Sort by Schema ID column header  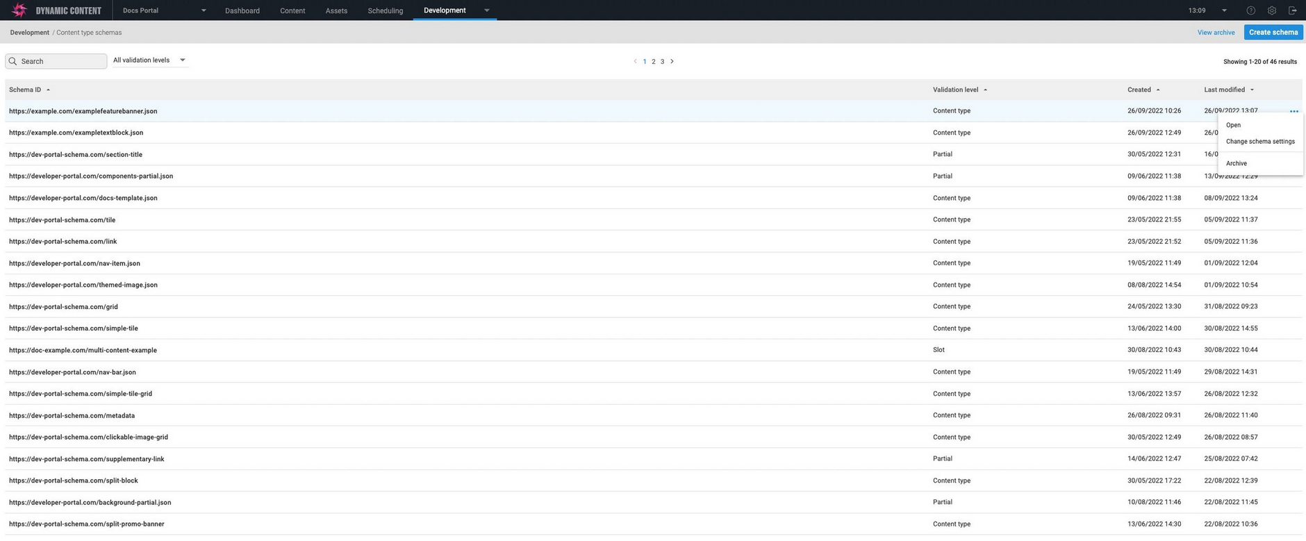(25, 90)
